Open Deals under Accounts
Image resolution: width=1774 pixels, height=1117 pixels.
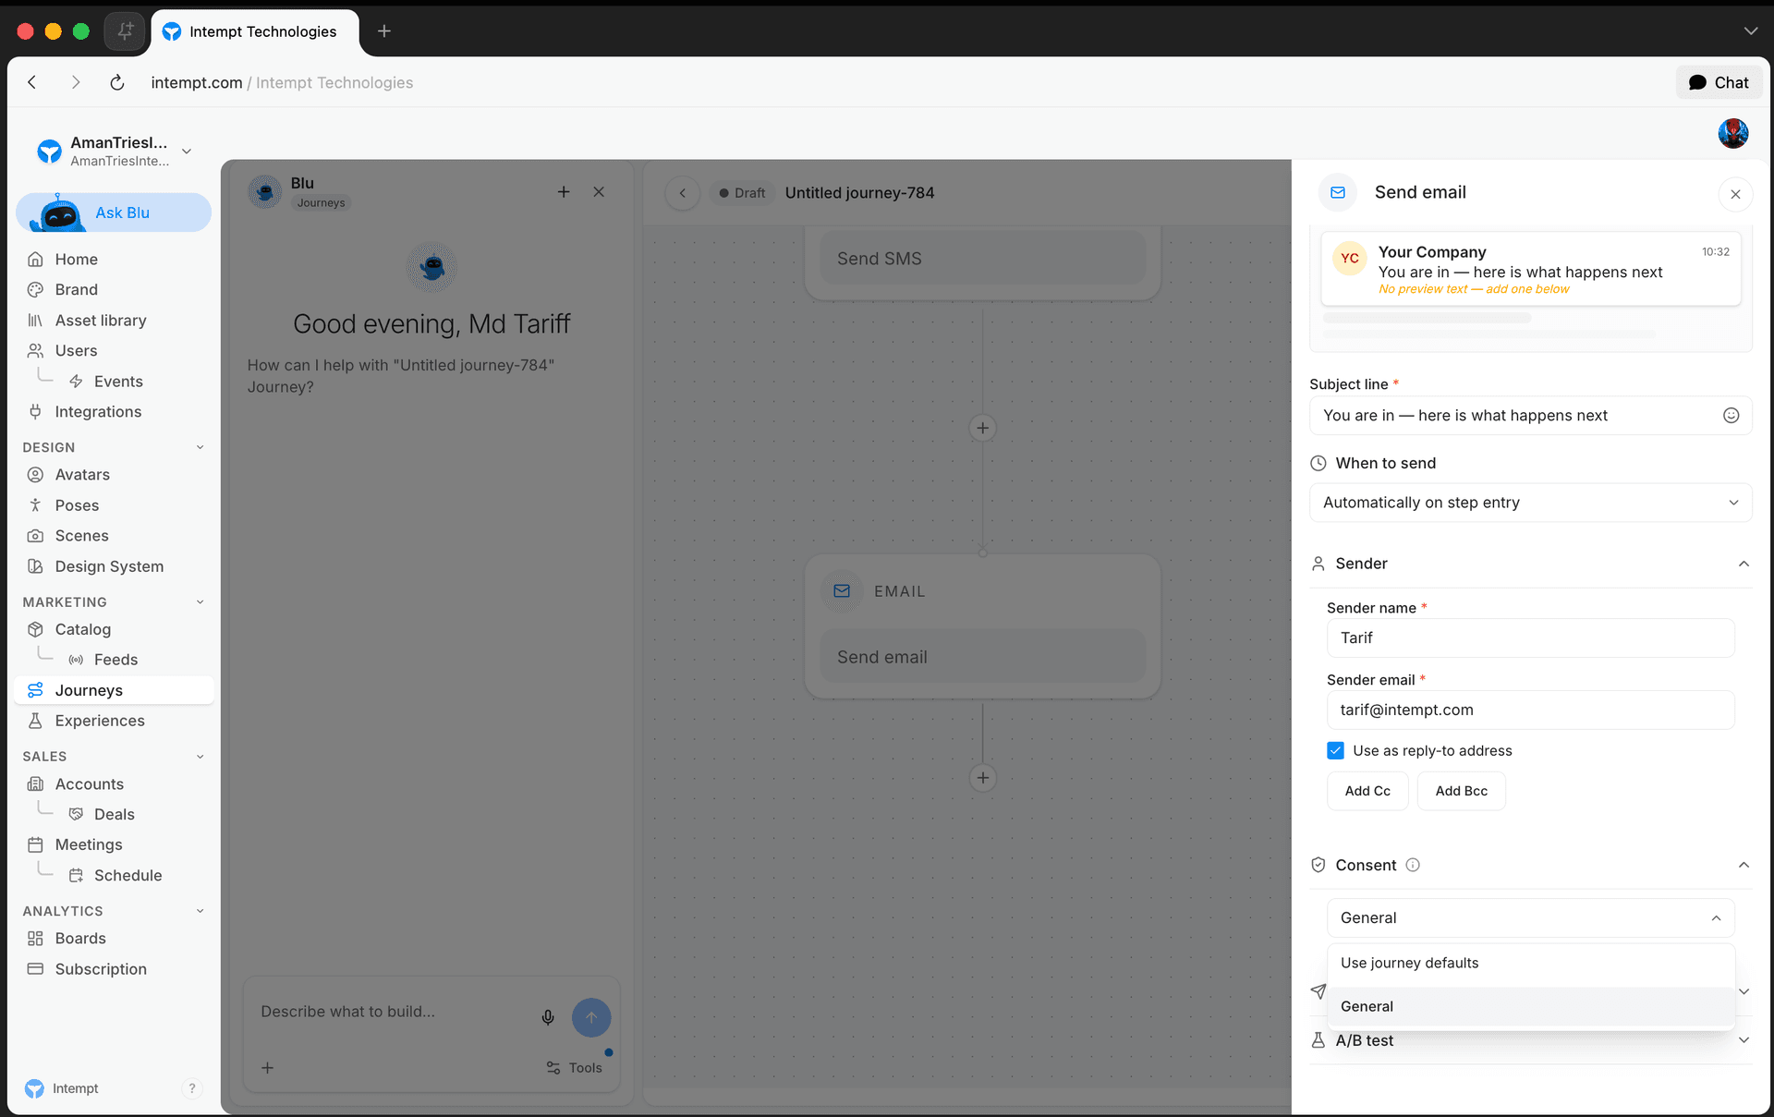pos(115,815)
